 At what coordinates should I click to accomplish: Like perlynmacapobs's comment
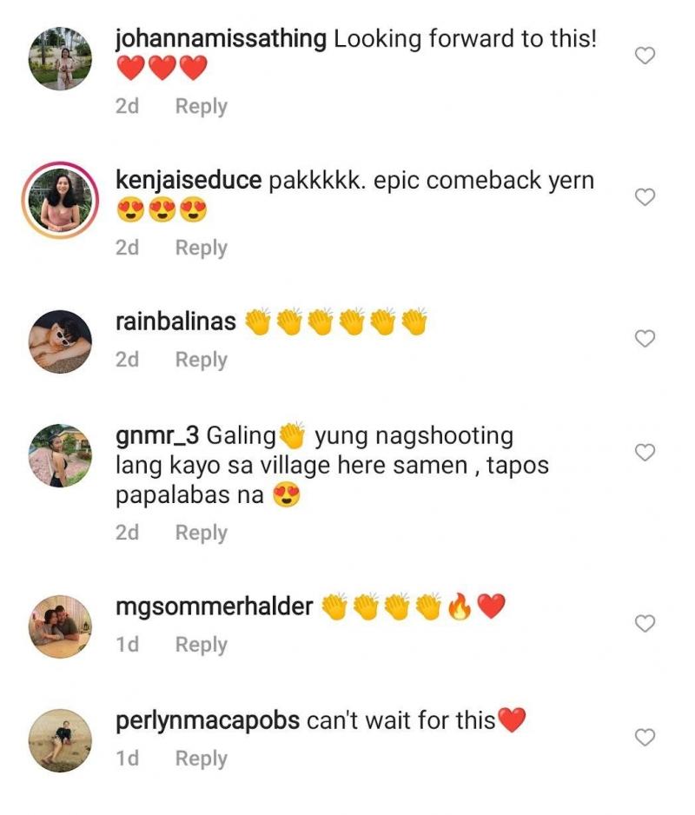point(645,738)
